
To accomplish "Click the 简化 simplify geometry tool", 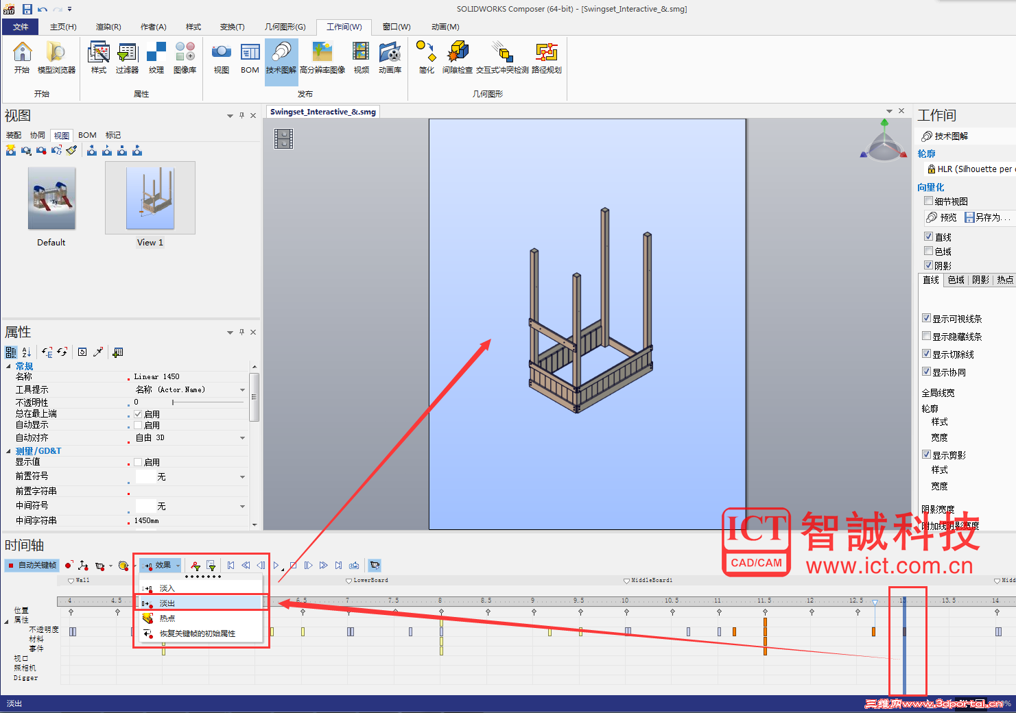I will [x=426, y=58].
